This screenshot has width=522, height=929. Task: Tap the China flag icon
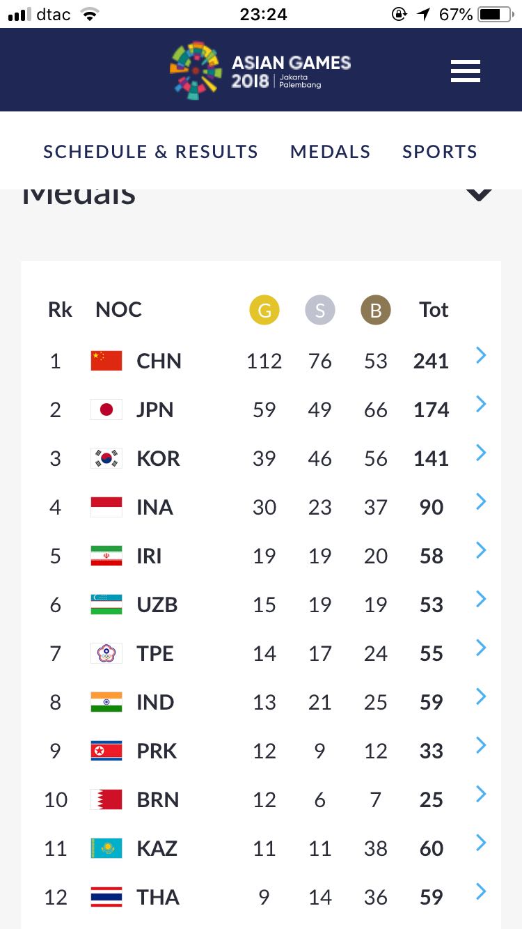(x=106, y=361)
